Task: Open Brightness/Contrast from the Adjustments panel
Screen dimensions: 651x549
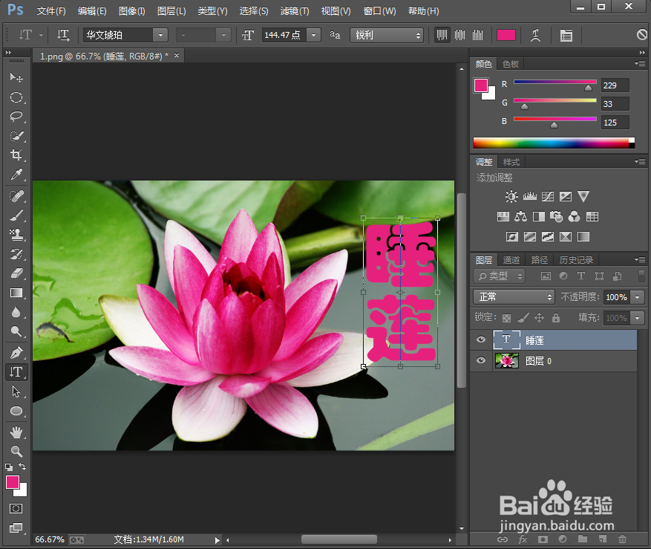Action: (x=511, y=196)
